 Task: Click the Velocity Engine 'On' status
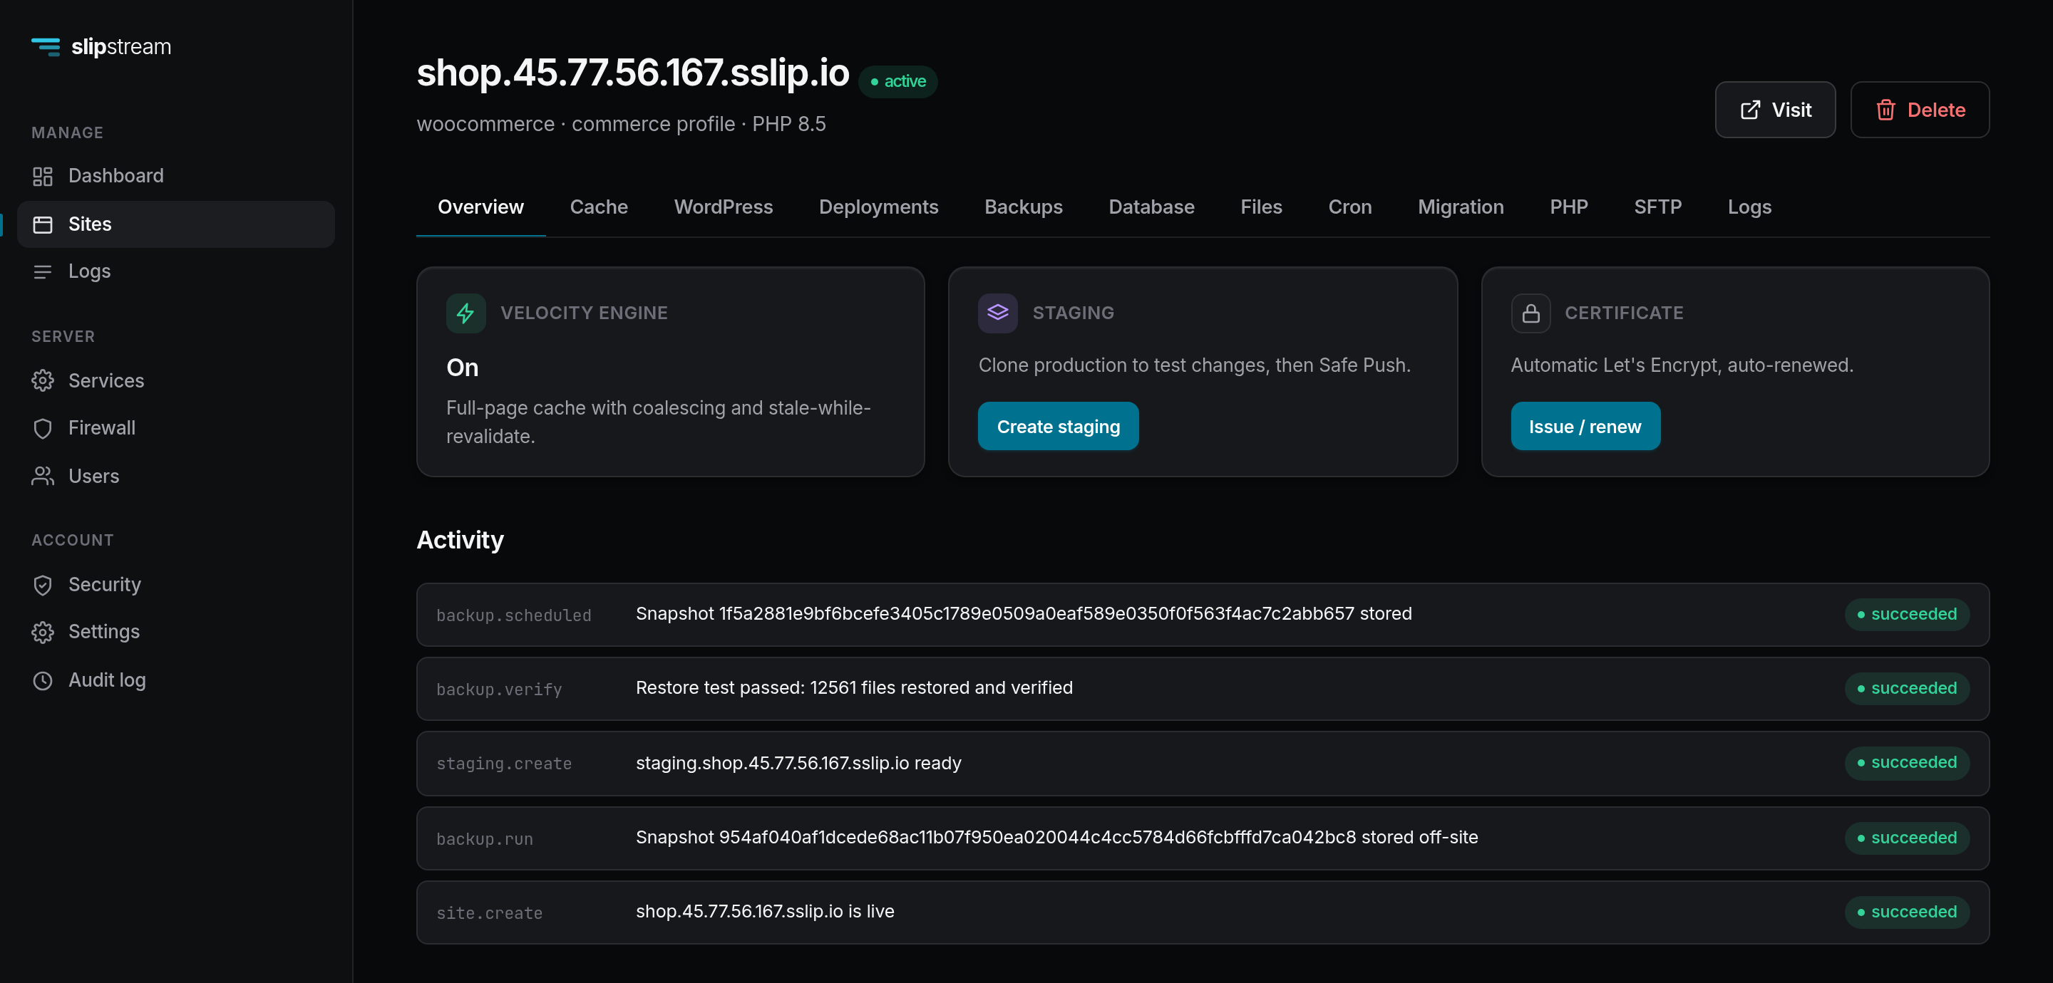pyautogui.click(x=462, y=368)
